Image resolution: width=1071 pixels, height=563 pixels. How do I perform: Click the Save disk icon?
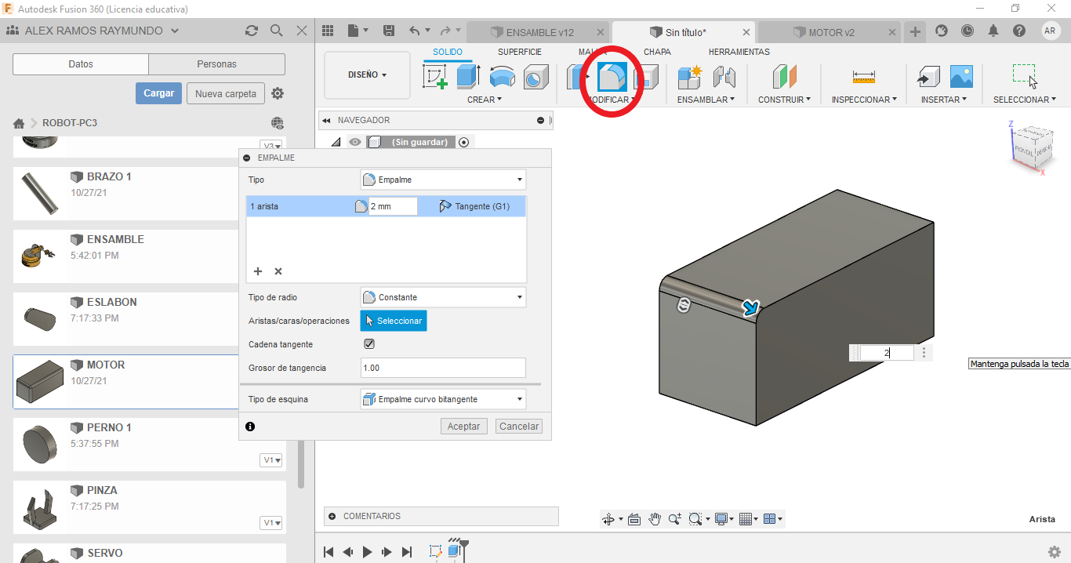(x=388, y=31)
